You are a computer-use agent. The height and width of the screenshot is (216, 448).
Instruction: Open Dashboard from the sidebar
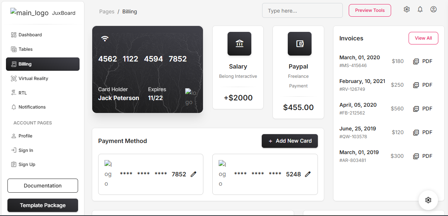coord(30,35)
